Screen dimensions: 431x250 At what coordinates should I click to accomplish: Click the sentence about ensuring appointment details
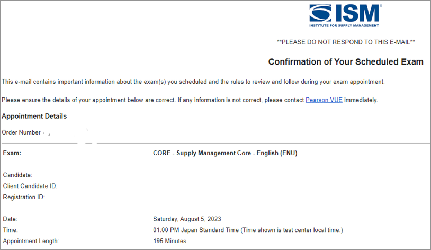190,100
